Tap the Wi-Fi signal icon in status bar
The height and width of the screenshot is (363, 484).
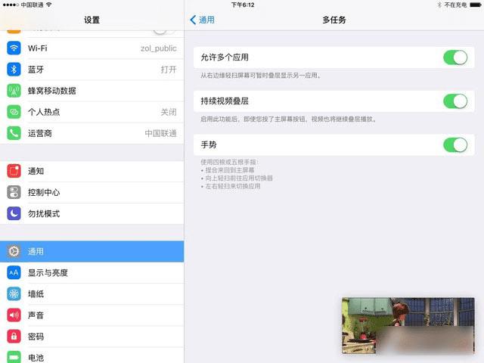tap(48, 5)
